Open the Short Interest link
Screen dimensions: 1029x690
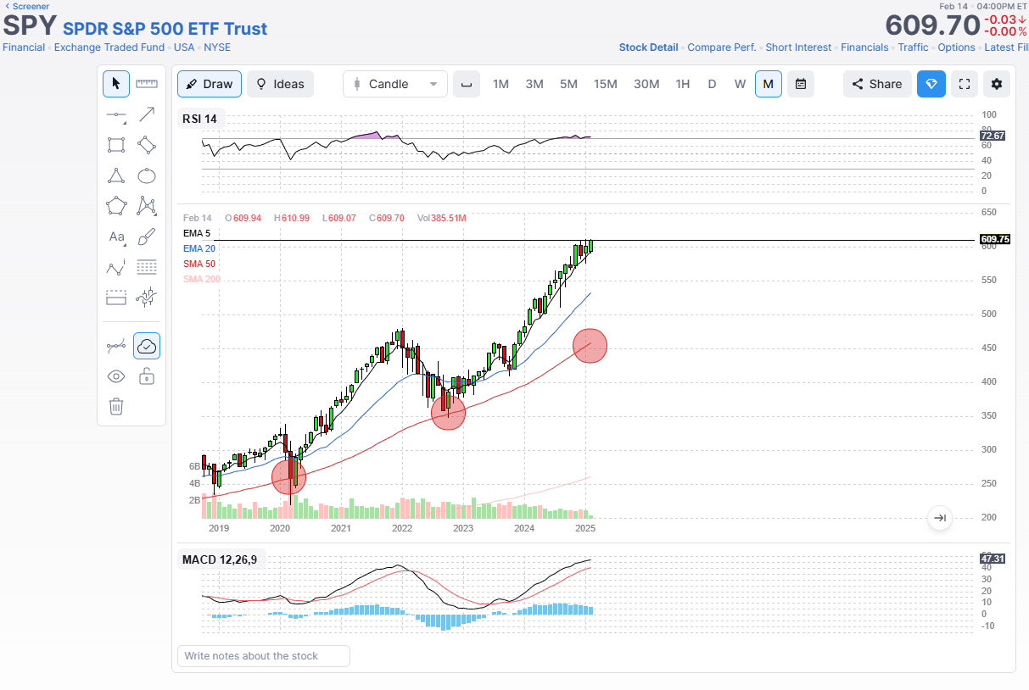pos(798,47)
